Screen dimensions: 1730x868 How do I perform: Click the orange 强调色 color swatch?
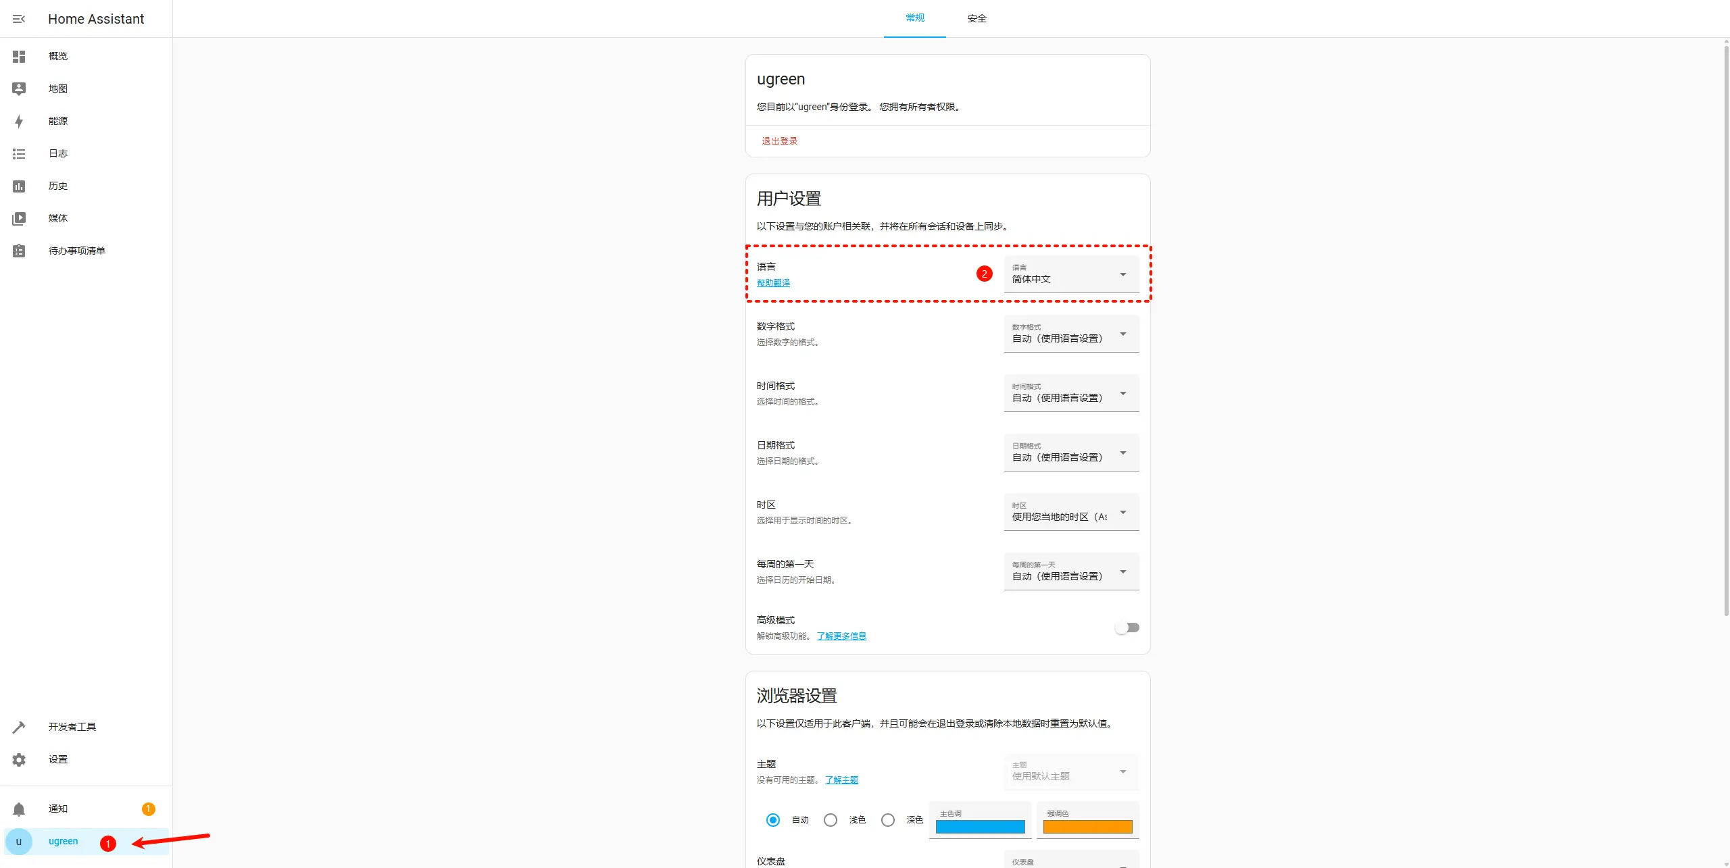[1087, 827]
